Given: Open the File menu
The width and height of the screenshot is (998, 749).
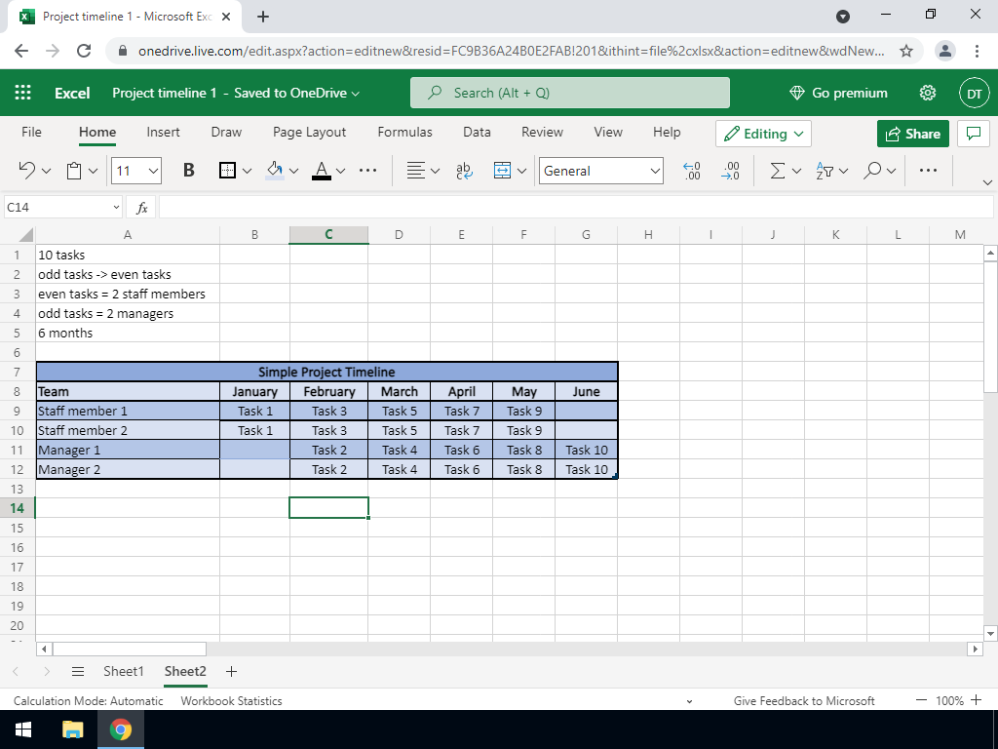Looking at the screenshot, I should pos(31,132).
